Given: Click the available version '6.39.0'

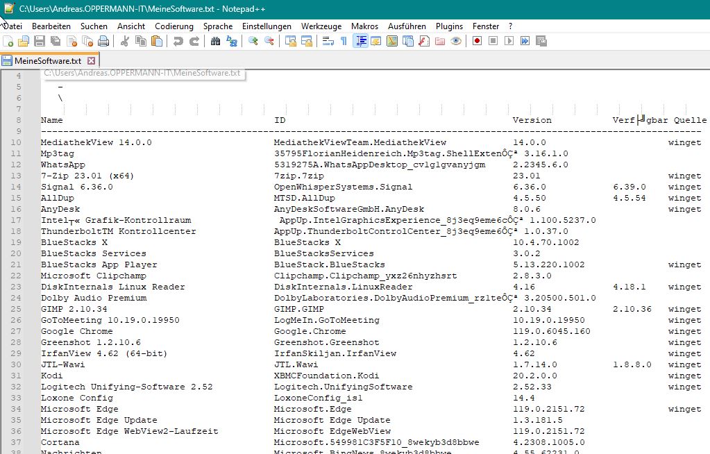Looking at the screenshot, I should (629, 187).
